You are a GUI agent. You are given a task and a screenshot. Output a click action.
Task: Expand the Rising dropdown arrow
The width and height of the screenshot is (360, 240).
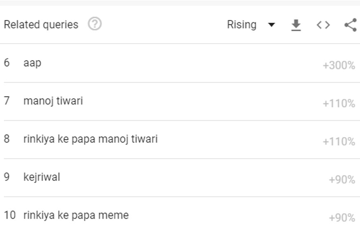click(272, 25)
